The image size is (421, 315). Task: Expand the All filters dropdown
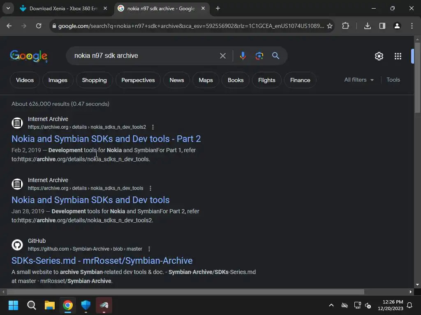coord(359,80)
